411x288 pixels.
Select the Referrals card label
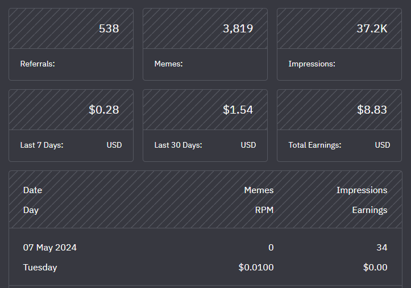(38, 64)
